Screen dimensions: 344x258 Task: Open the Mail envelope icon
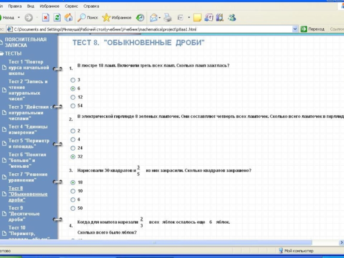point(154,18)
